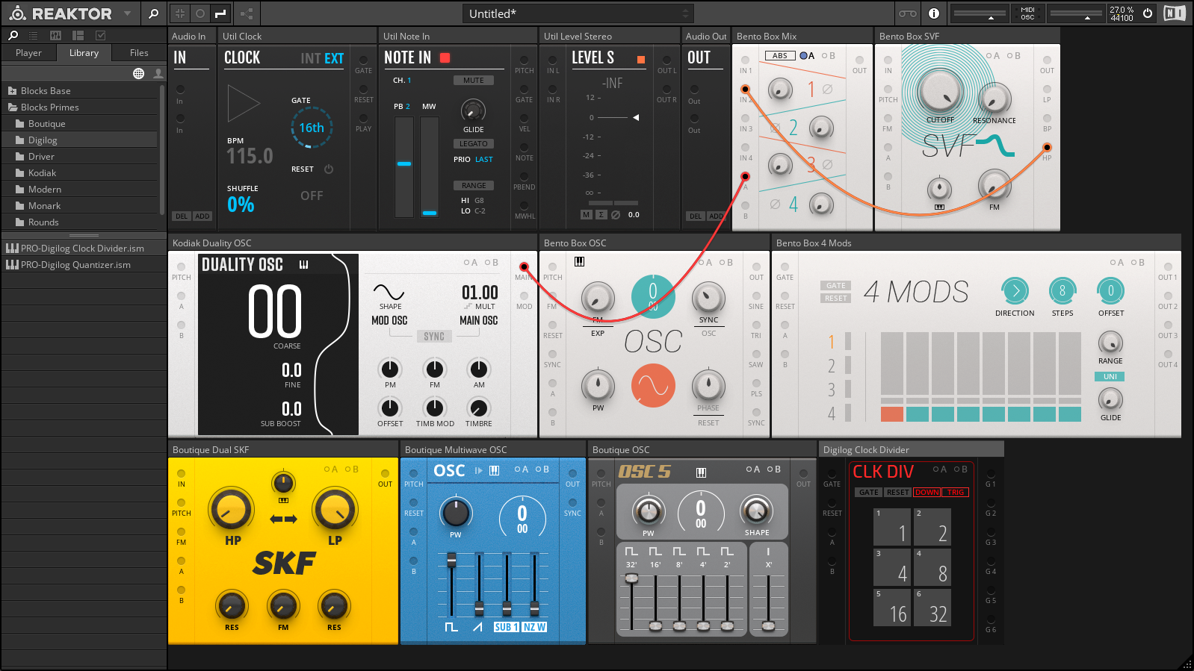Click the user content icon in library browser
1194x671 pixels.
[158, 73]
